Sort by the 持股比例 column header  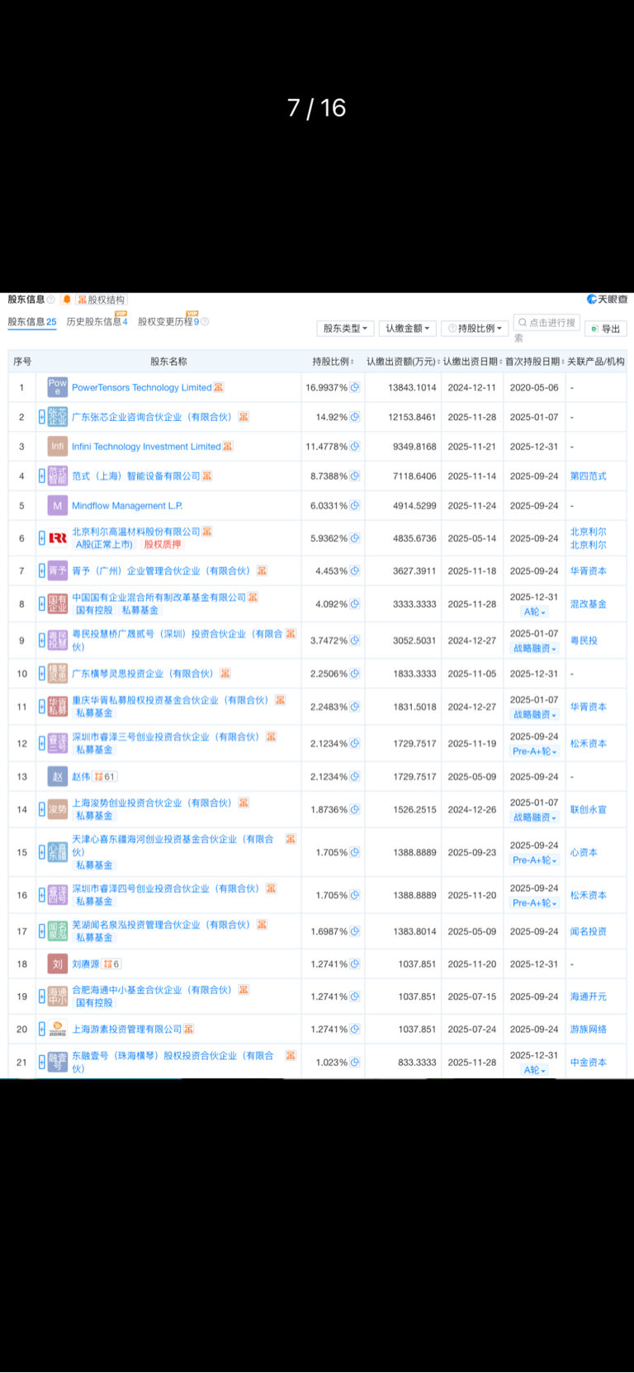(x=333, y=362)
